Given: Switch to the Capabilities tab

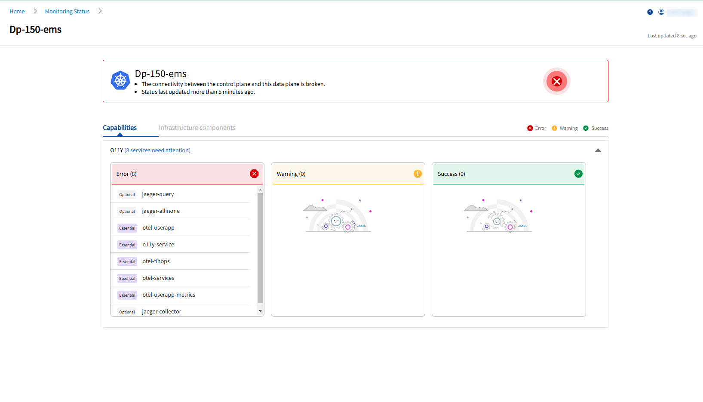Looking at the screenshot, I should tap(120, 128).
